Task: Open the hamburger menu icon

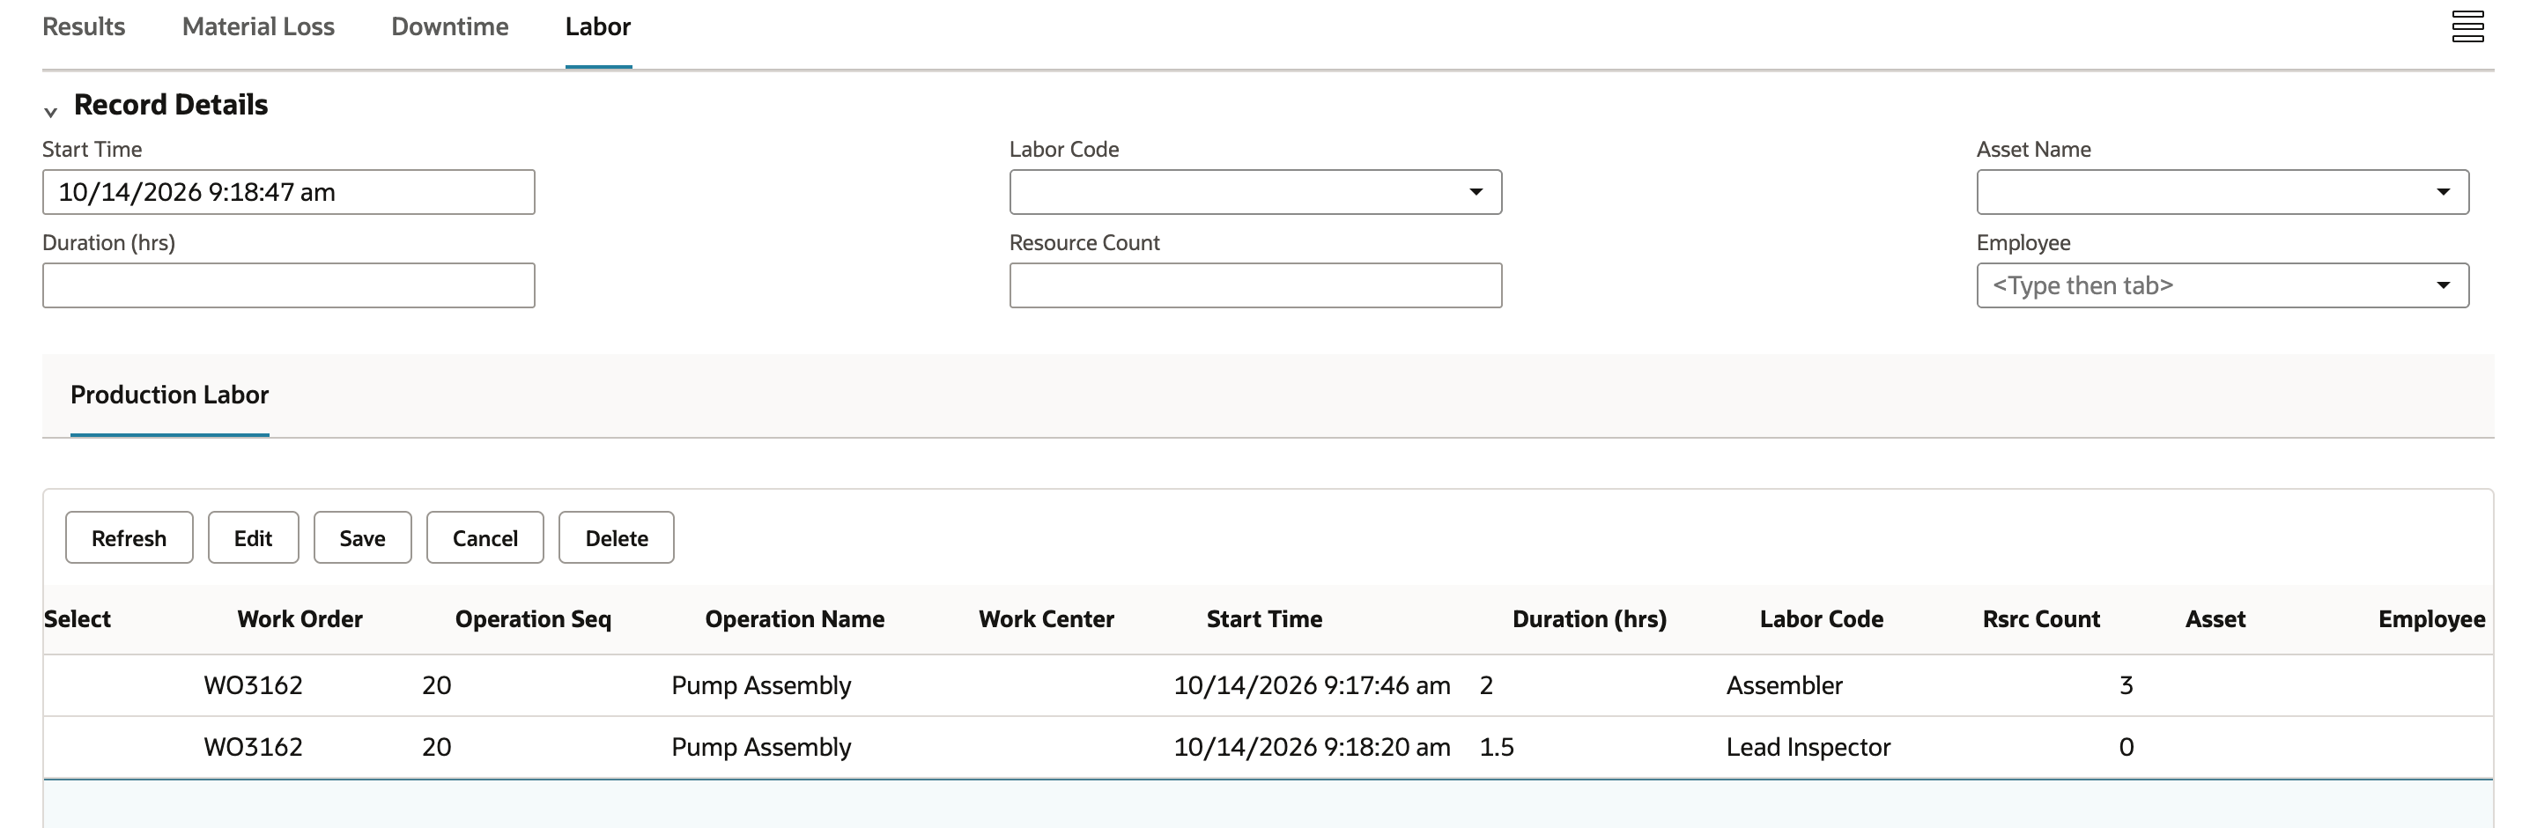Action: (2467, 26)
